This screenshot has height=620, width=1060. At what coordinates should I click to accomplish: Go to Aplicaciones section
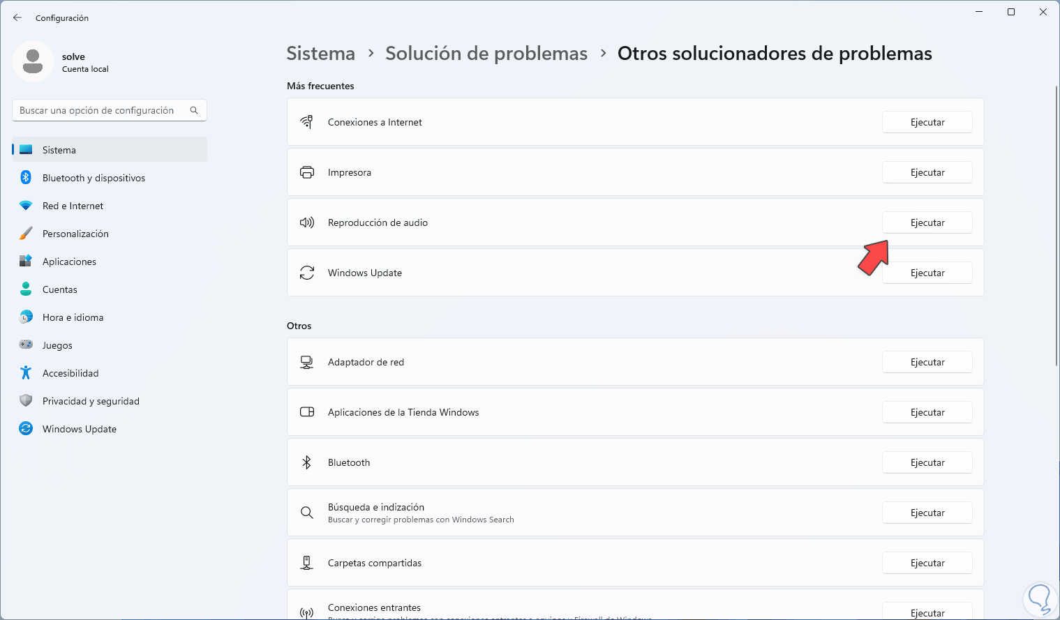pos(69,262)
